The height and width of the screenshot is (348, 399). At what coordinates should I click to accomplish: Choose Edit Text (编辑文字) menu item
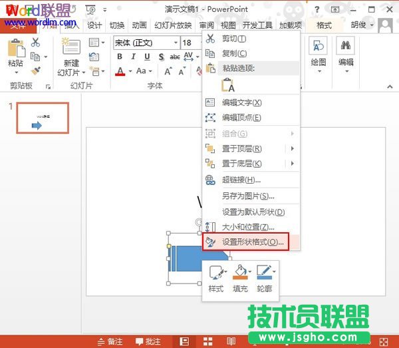(251, 102)
